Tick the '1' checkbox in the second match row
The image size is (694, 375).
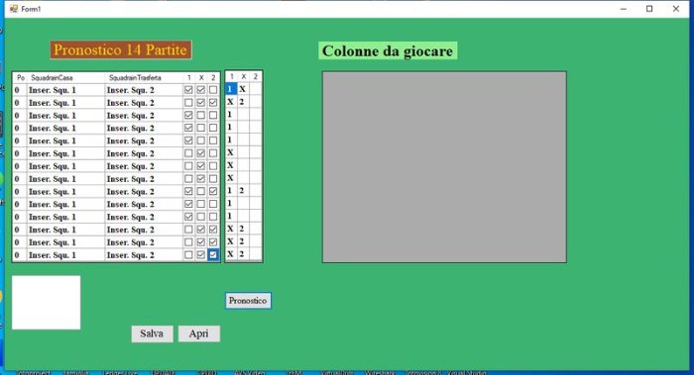pos(188,103)
